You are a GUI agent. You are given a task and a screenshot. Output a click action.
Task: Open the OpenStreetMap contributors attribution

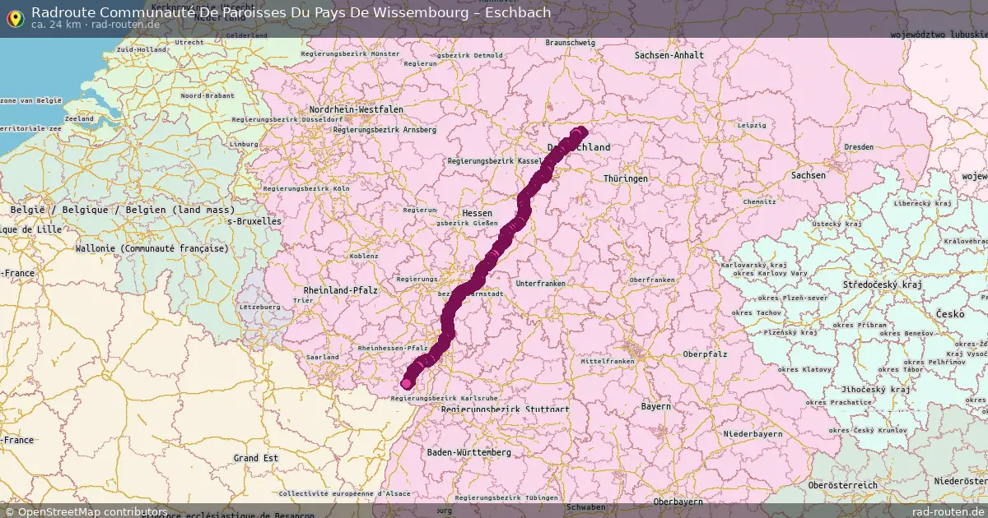coord(85,511)
